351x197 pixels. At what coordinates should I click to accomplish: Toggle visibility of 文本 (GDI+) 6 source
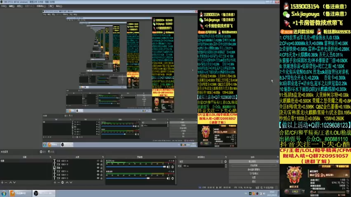[98, 161]
